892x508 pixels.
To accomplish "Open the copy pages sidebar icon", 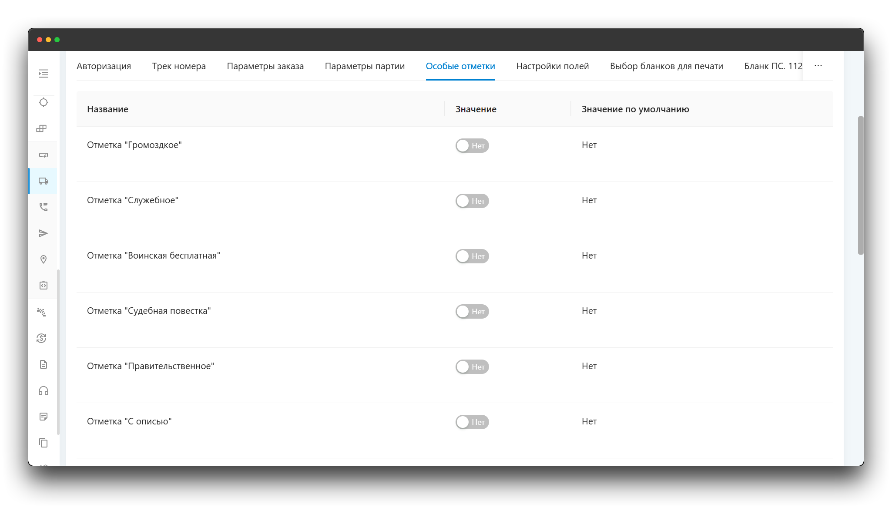I will coord(44,443).
